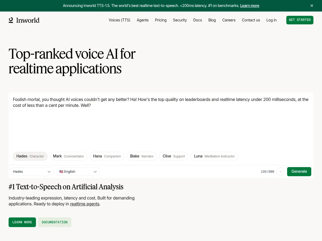Open Voices (TTS) in navigation

pyautogui.click(x=119, y=20)
